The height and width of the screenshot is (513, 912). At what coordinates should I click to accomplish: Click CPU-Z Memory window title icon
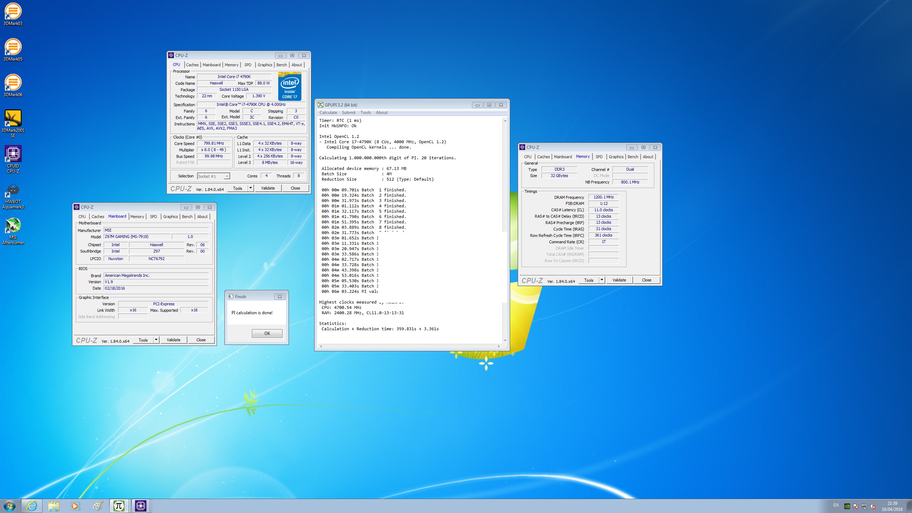click(x=522, y=147)
